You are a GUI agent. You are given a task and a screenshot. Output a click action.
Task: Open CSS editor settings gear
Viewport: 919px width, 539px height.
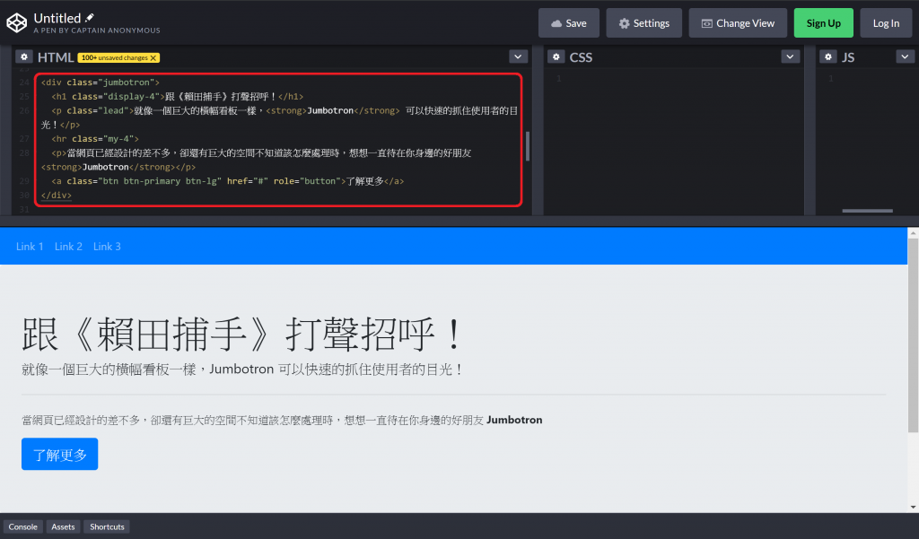coord(556,57)
